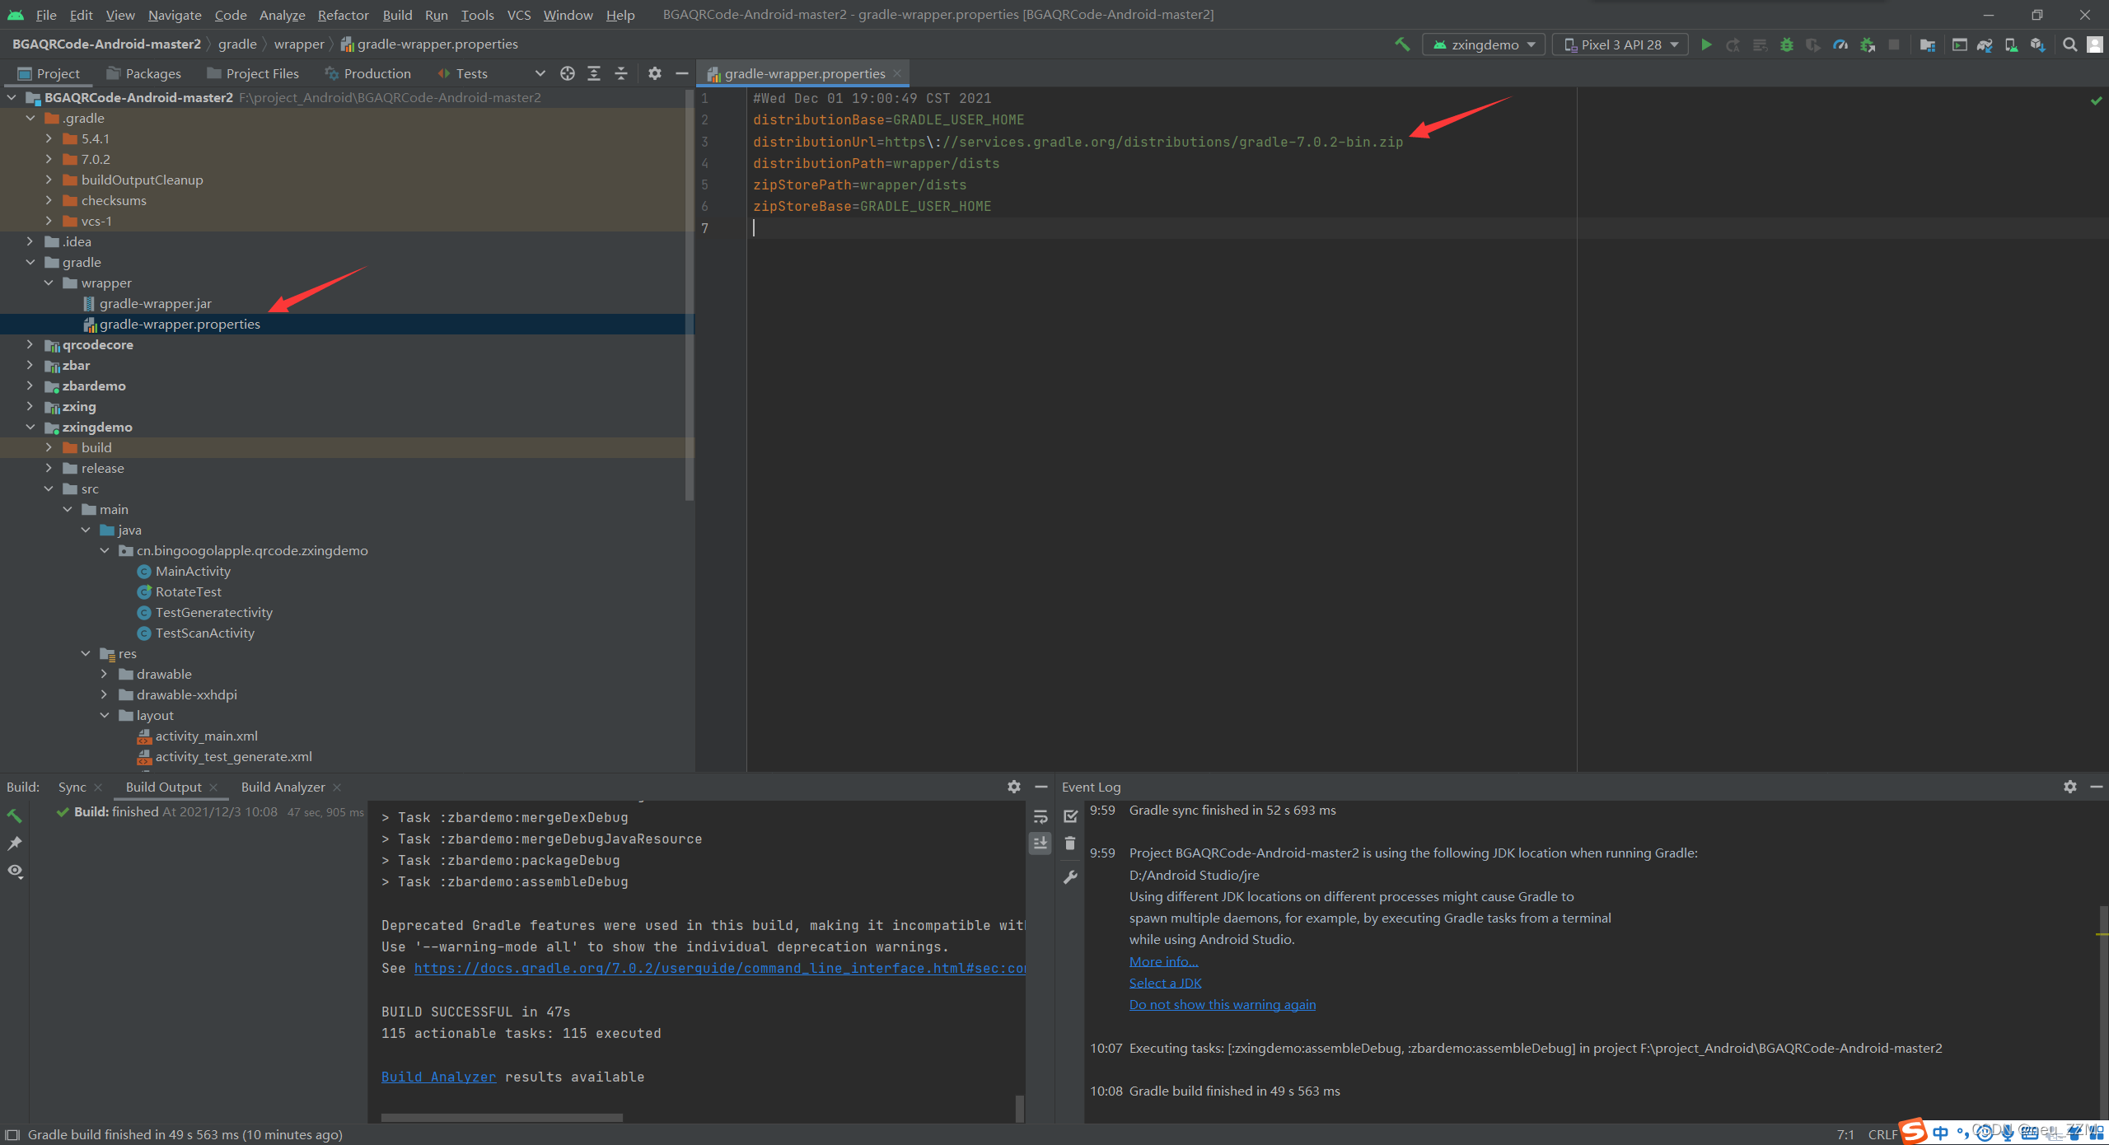Viewport: 2109px width, 1145px height.
Task: Open the project view selector dropdown arrow
Action: pyautogui.click(x=540, y=73)
